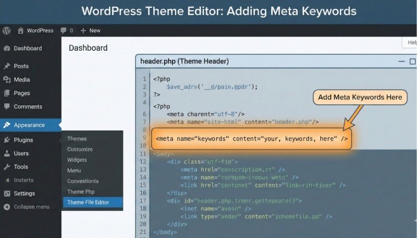Image resolution: width=417 pixels, height=238 pixels.
Task: Click the header.php (Theme Header) title
Action: coord(184,62)
